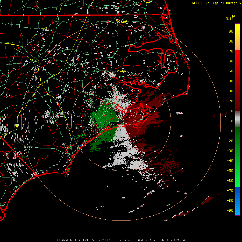Select the 90 value on velocity scale
This screenshot has height=242, width=242.
click(231, 31)
